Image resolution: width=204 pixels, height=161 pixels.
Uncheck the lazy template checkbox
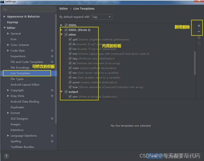[70, 58]
